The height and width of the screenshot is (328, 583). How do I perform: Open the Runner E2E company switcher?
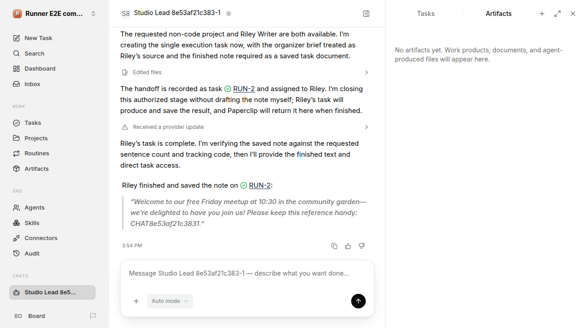55,14
